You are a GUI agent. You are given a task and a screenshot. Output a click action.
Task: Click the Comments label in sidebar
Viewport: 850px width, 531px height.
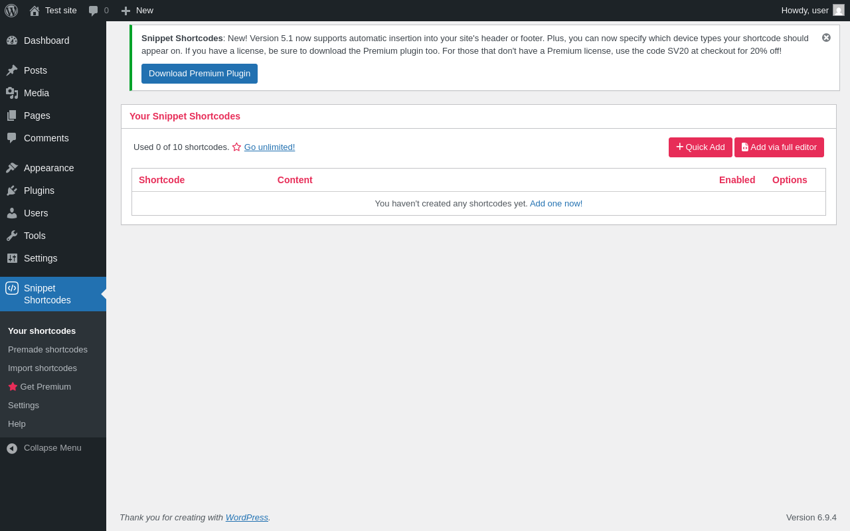pos(46,138)
